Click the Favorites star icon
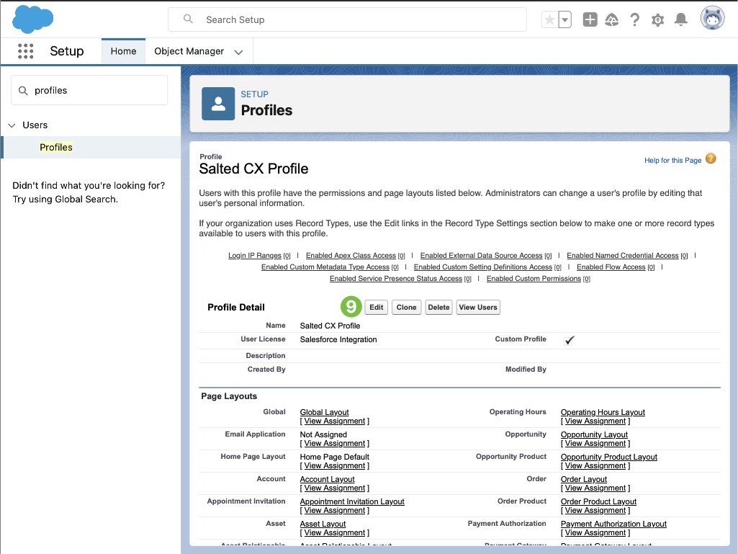The width and height of the screenshot is (738, 554). (549, 20)
